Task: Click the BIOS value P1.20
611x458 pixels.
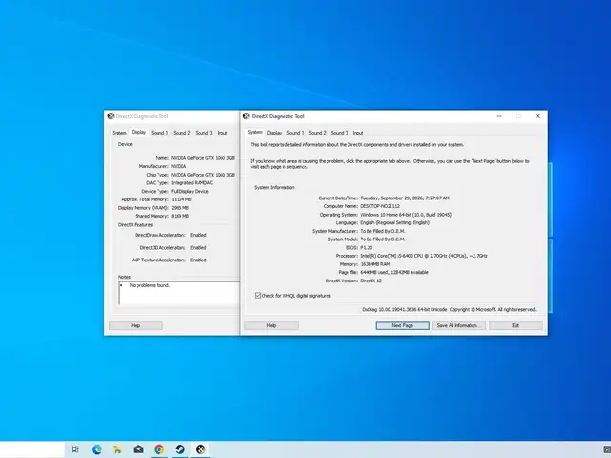Action: [367, 248]
